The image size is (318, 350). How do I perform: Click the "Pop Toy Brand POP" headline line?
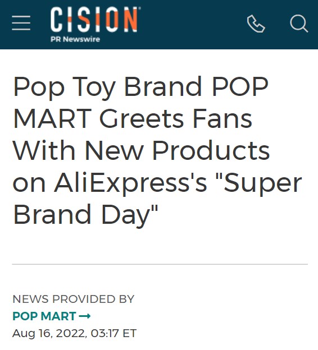pyautogui.click(x=140, y=87)
